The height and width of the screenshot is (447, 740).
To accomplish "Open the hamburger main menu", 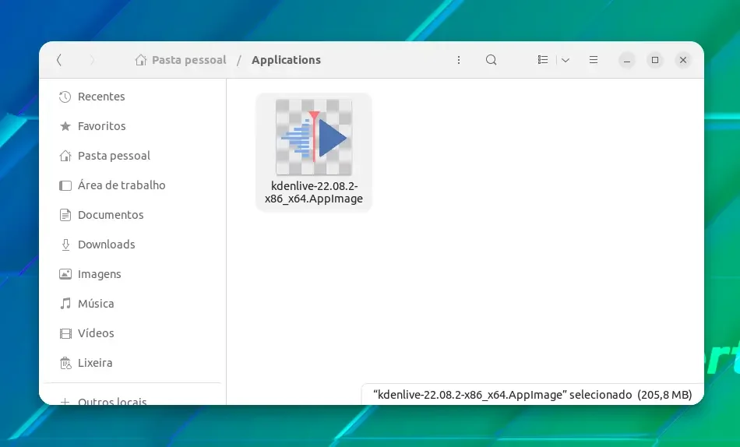I will 594,60.
